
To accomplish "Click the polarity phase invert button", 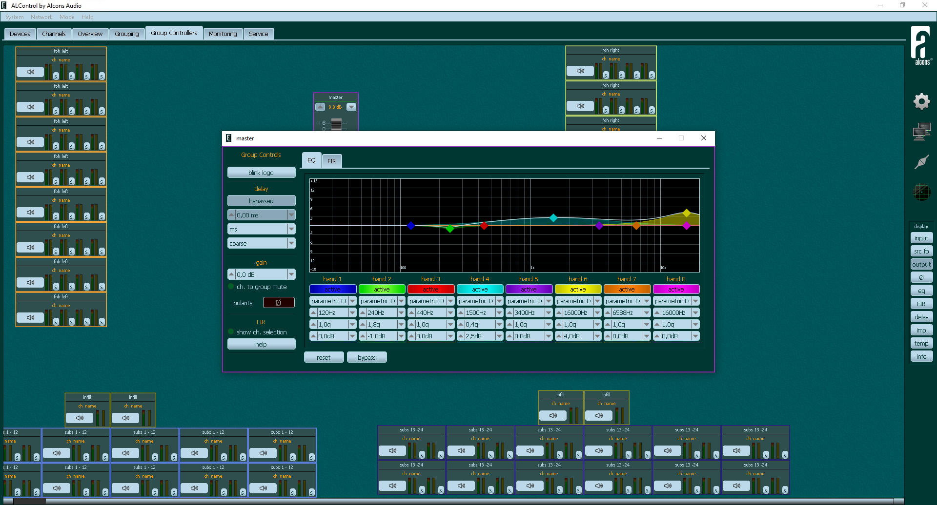I will (279, 303).
